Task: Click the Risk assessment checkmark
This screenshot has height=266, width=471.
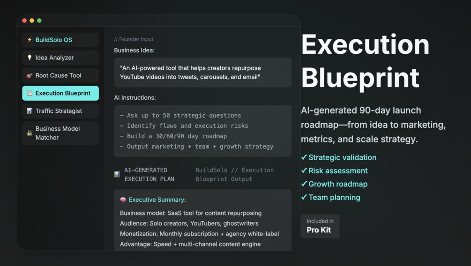Action: (304, 171)
